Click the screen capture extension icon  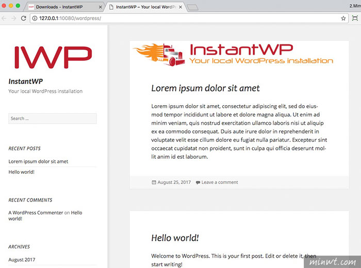pyautogui.click(x=355, y=18)
